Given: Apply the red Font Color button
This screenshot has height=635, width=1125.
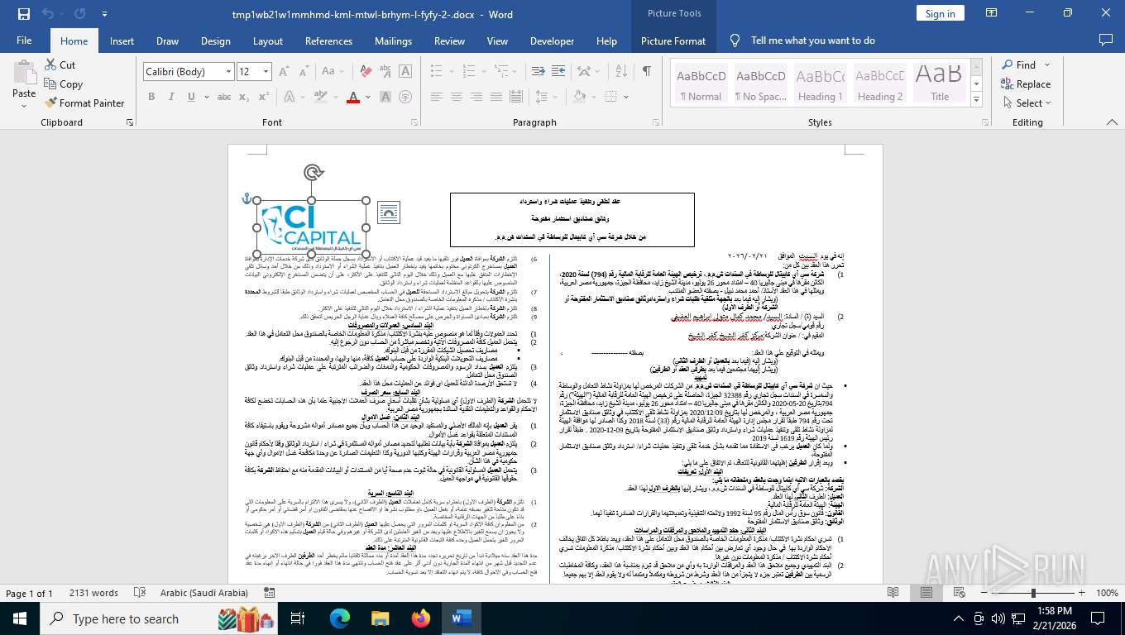Looking at the screenshot, I should coord(353,97).
